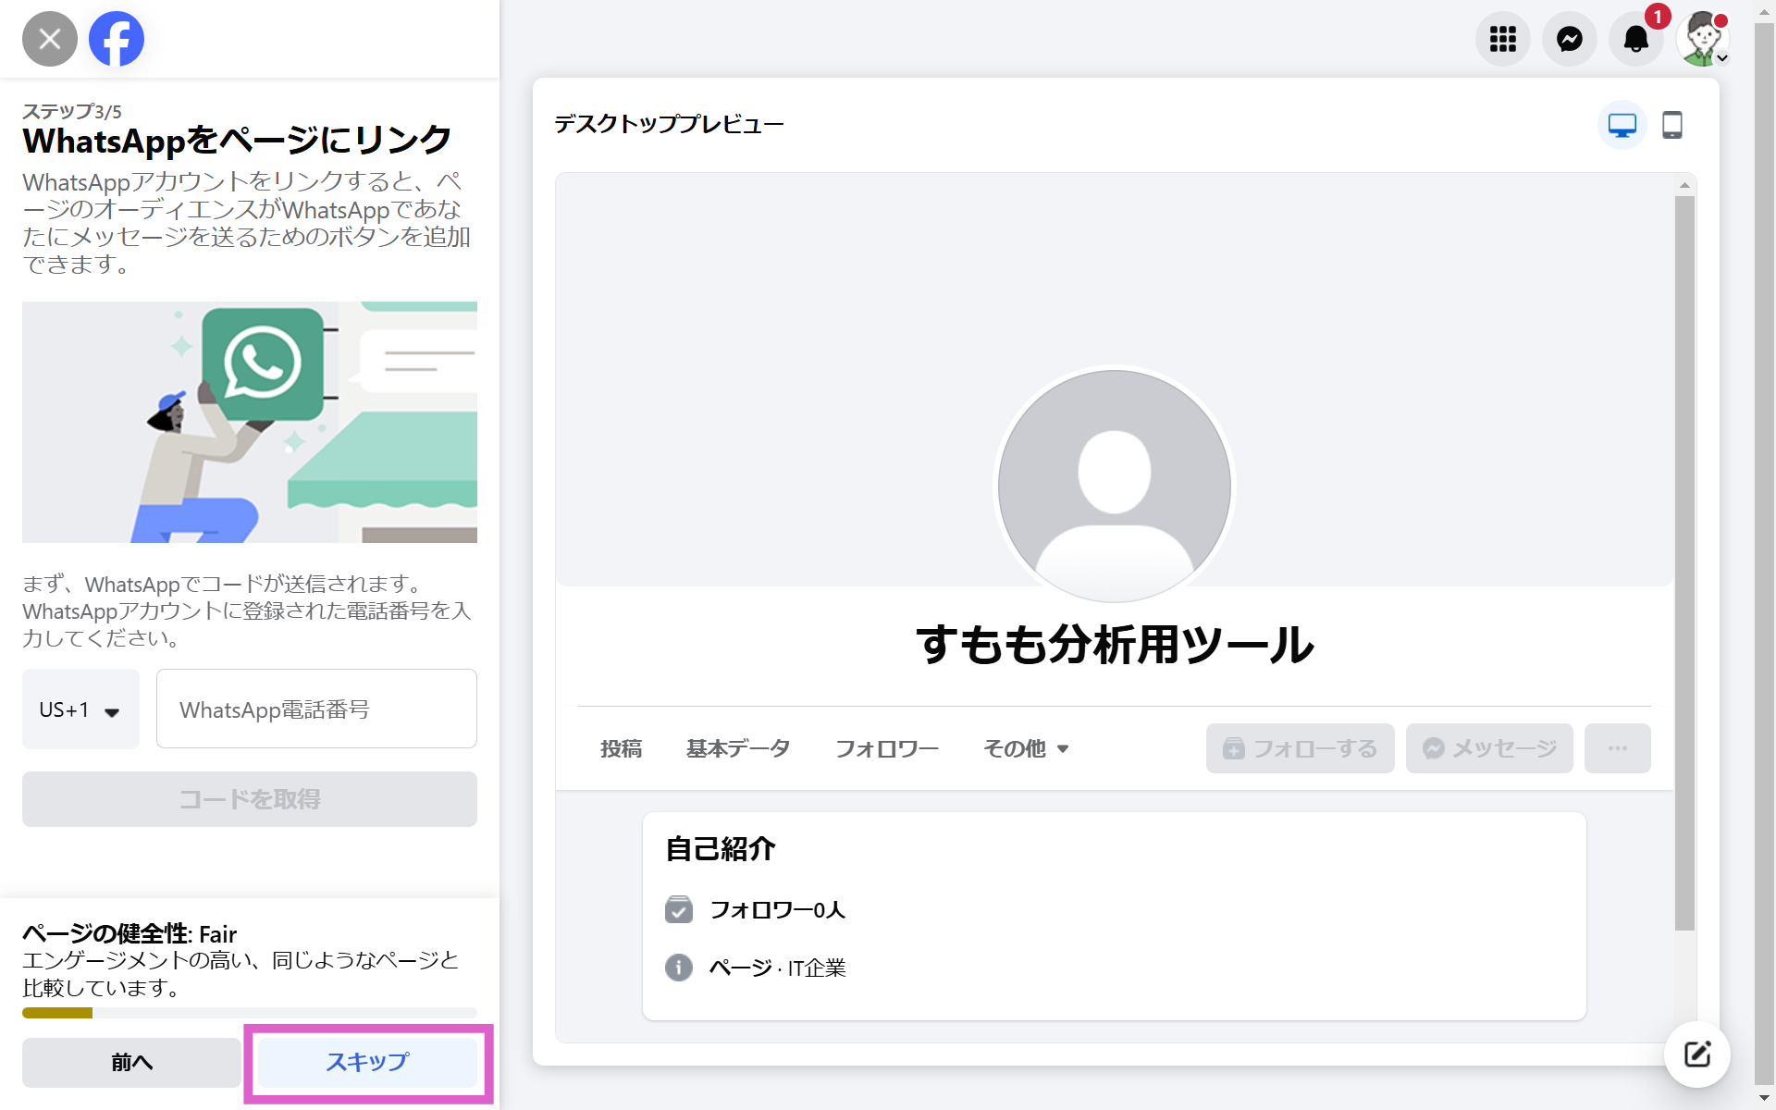1776x1110 pixels.
Task: Go back with the 前へ button
Action: click(131, 1062)
